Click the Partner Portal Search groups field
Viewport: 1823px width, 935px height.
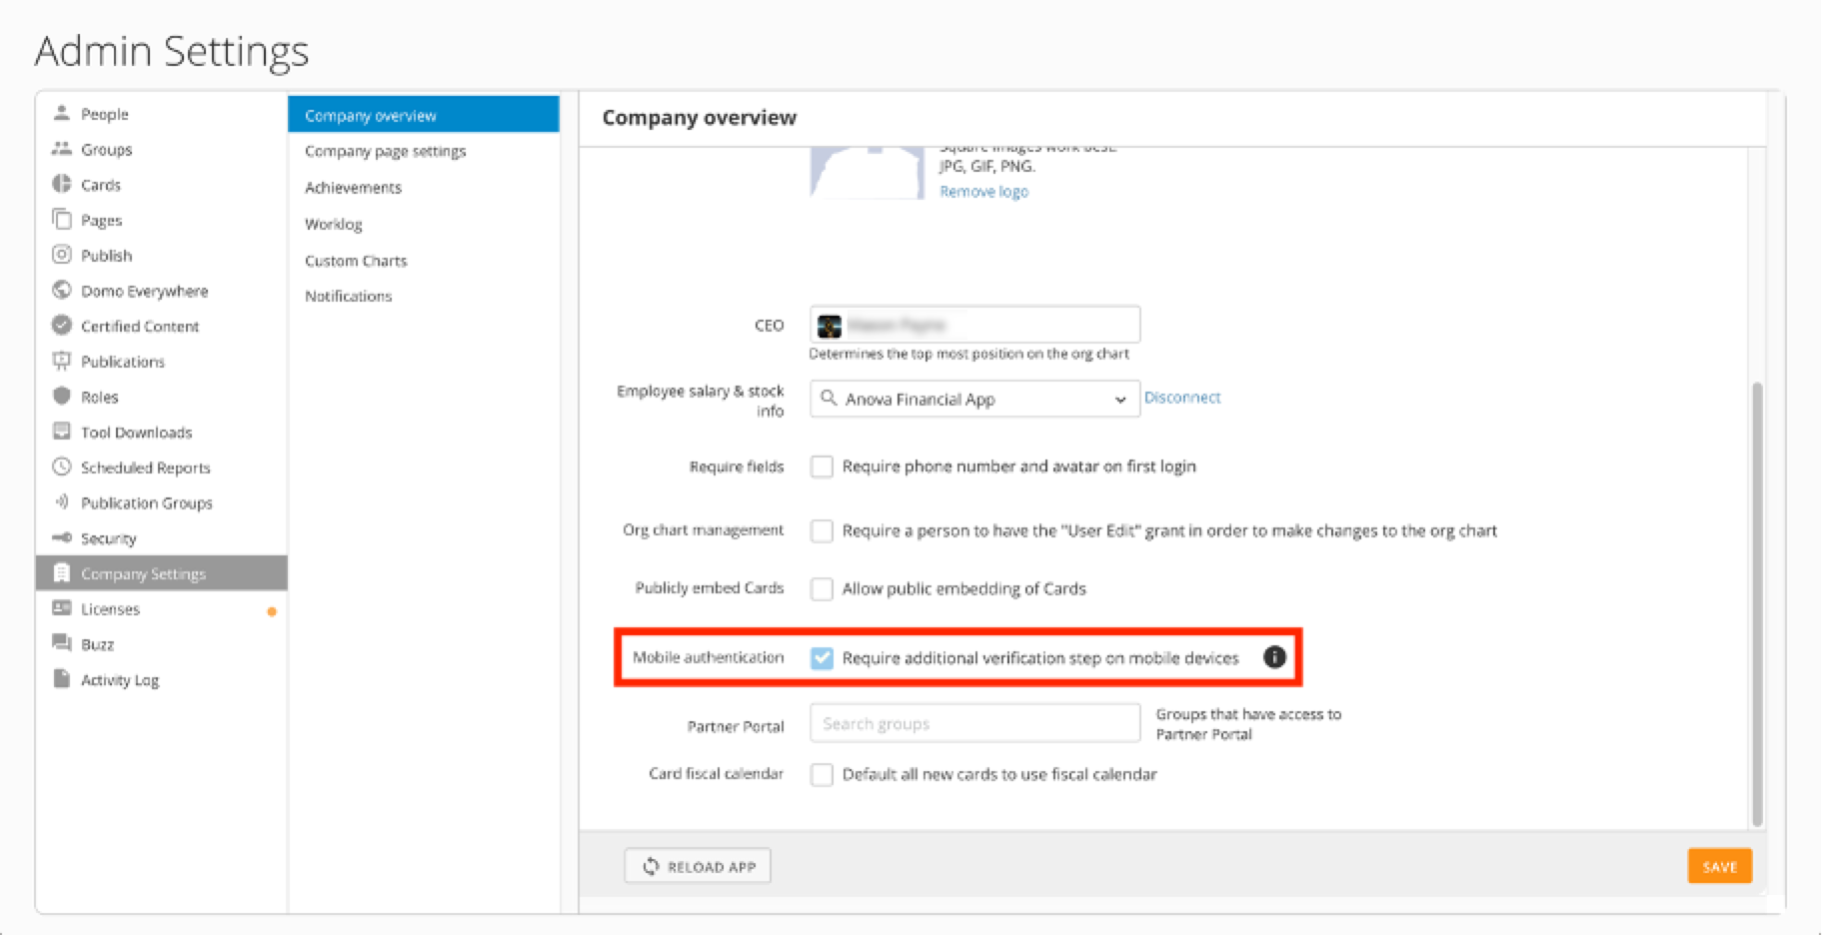click(974, 723)
